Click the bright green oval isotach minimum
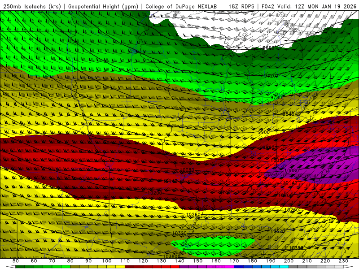This screenshot has width=359, height=269. coord(213,247)
